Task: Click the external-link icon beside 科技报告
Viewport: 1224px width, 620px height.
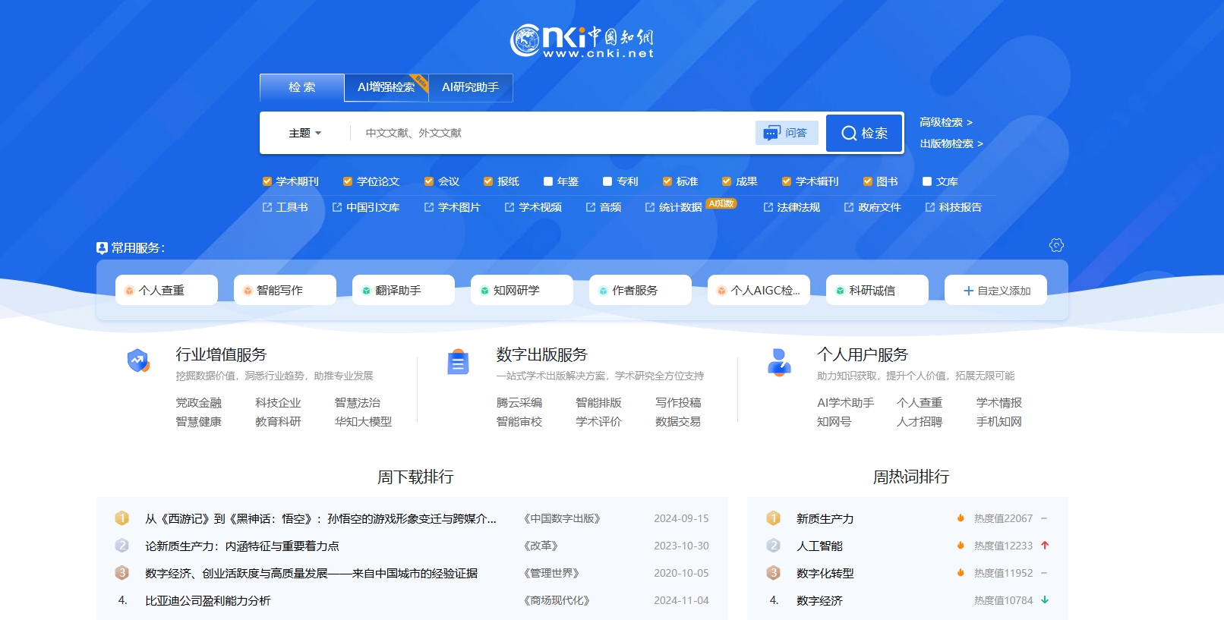Action: [x=930, y=207]
